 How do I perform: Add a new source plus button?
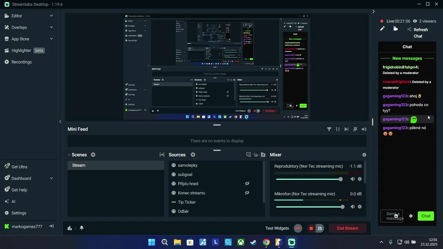(x=193, y=155)
